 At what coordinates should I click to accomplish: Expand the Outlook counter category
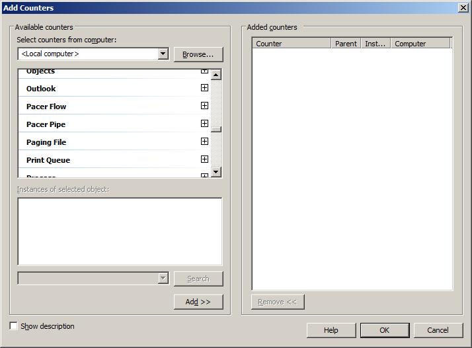(x=204, y=88)
